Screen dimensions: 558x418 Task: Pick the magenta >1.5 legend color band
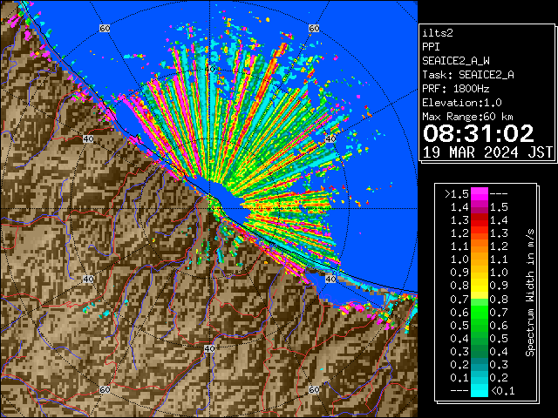480,194
